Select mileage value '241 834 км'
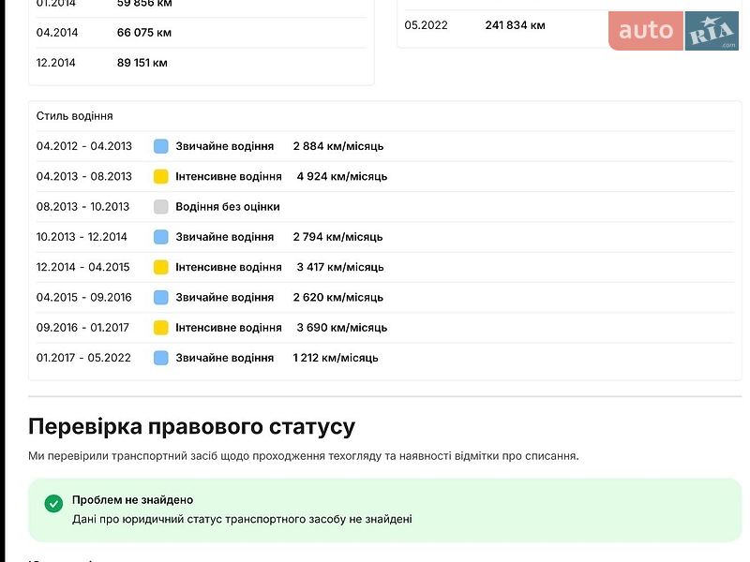Screen dimensions: 750x562 point(515,25)
